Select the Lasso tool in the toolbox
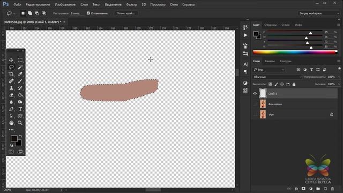 tap(11, 67)
